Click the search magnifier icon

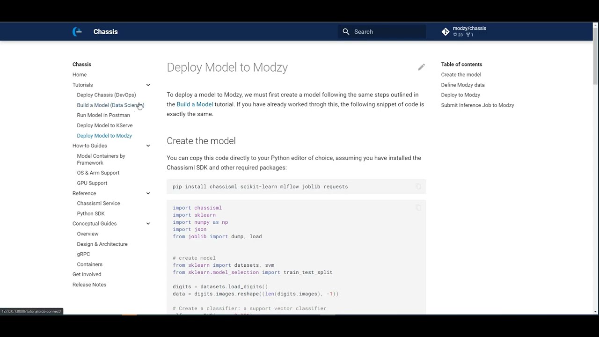point(346,32)
